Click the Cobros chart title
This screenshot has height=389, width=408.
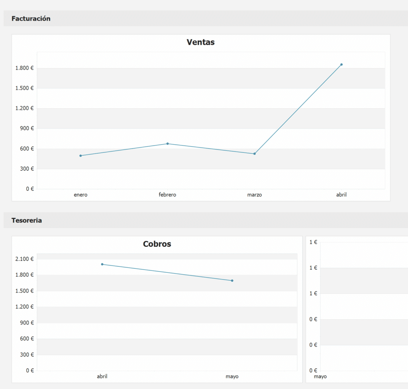tap(157, 244)
